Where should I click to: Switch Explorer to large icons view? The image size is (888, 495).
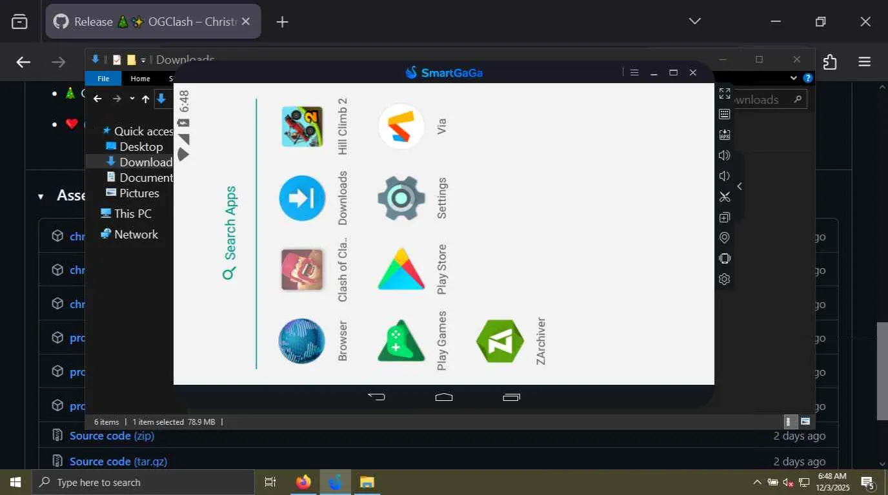[x=805, y=422]
